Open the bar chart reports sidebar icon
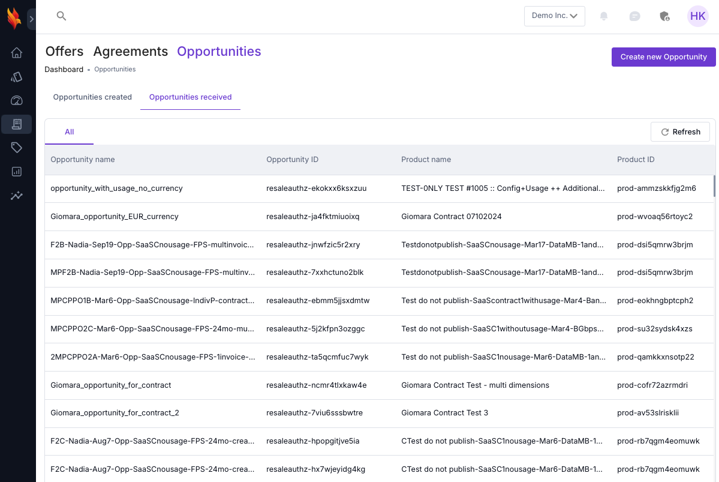Viewport: 719px width, 482px height. coord(17,172)
